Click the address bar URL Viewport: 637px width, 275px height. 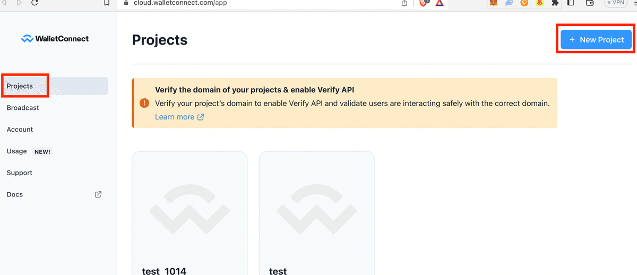tap(180, 3)
